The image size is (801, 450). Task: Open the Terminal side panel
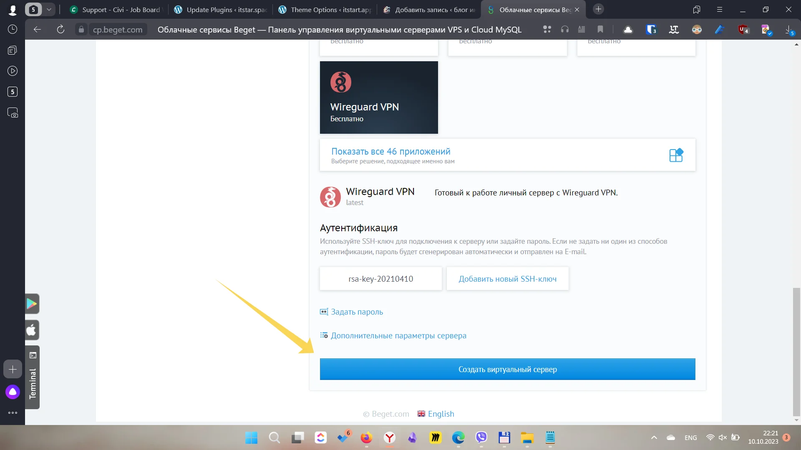click(32, 377)
